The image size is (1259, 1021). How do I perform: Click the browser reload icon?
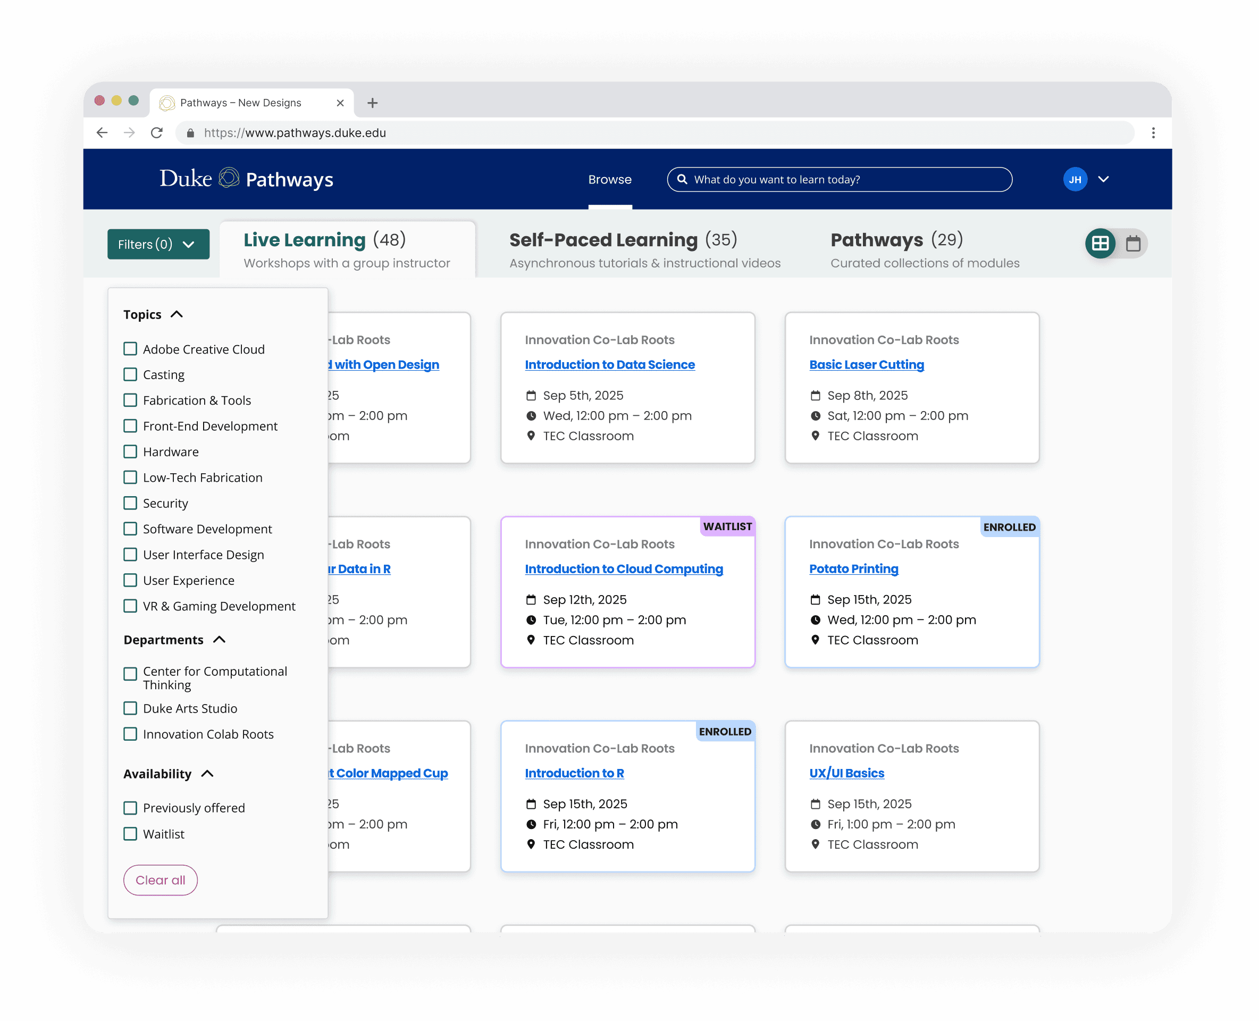coord(156,133)
